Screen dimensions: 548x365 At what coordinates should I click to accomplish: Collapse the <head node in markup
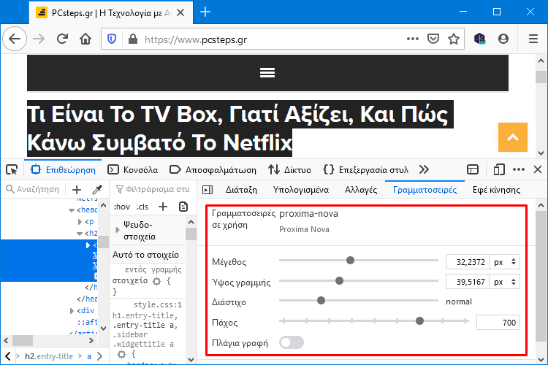tap(72, 210)
